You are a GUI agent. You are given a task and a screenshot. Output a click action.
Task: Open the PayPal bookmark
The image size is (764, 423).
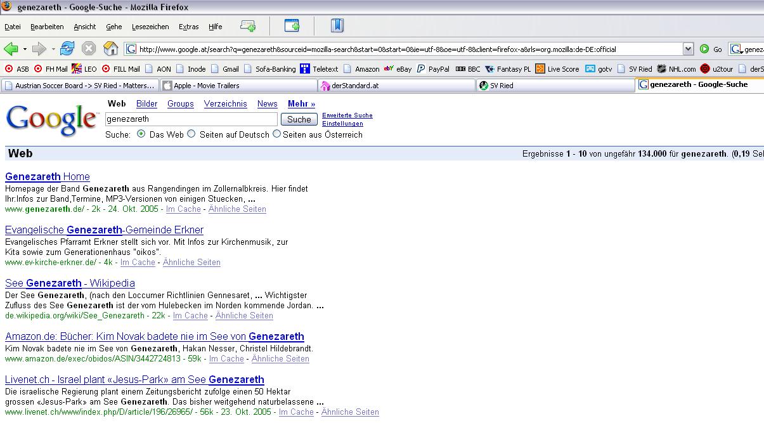click(433, 69)
